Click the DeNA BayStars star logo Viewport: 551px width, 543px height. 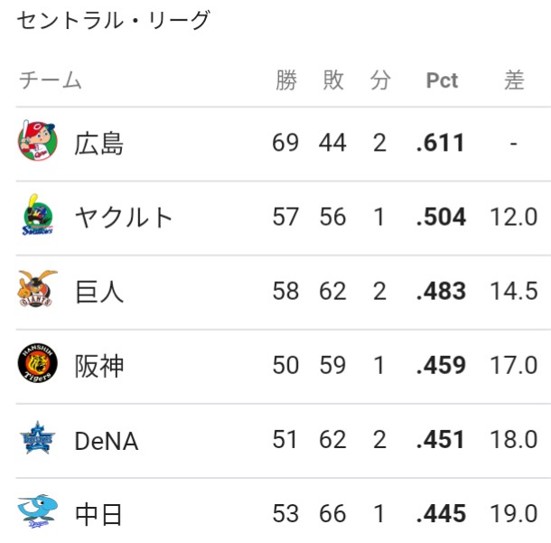(38, 437)
